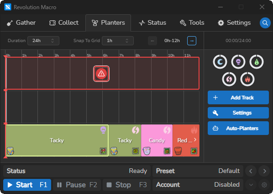Click the red warning icon on first track
This screenshot has width=273, height=194.
[101, 74]
